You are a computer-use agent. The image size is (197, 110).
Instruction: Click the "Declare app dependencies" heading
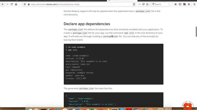point(87,24)
